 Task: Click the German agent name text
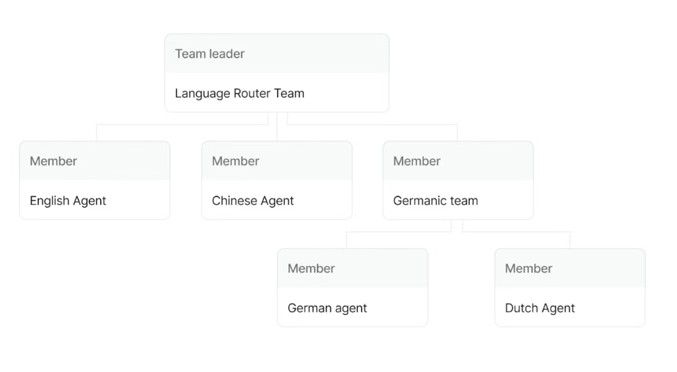tap(327, 308)
